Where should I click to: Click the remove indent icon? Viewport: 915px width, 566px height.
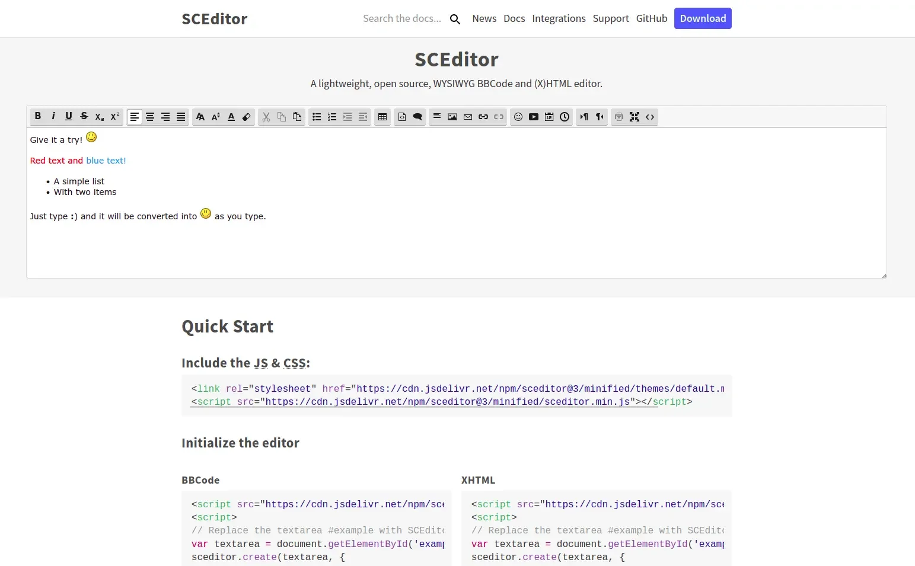click(363, 117)
